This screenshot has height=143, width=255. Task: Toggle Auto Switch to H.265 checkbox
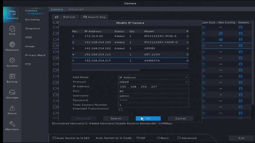click(x=54, y=138)
